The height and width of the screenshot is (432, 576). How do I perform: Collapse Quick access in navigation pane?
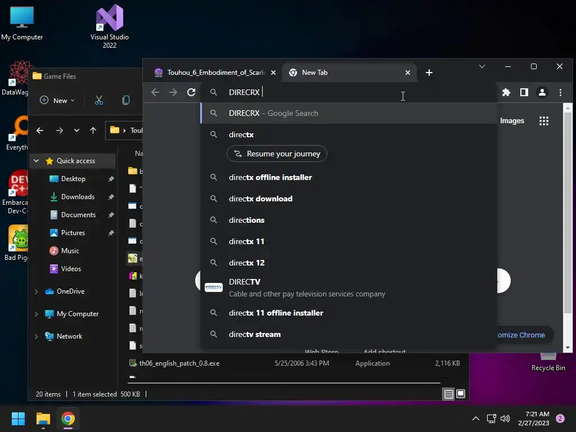pos(37,160)
